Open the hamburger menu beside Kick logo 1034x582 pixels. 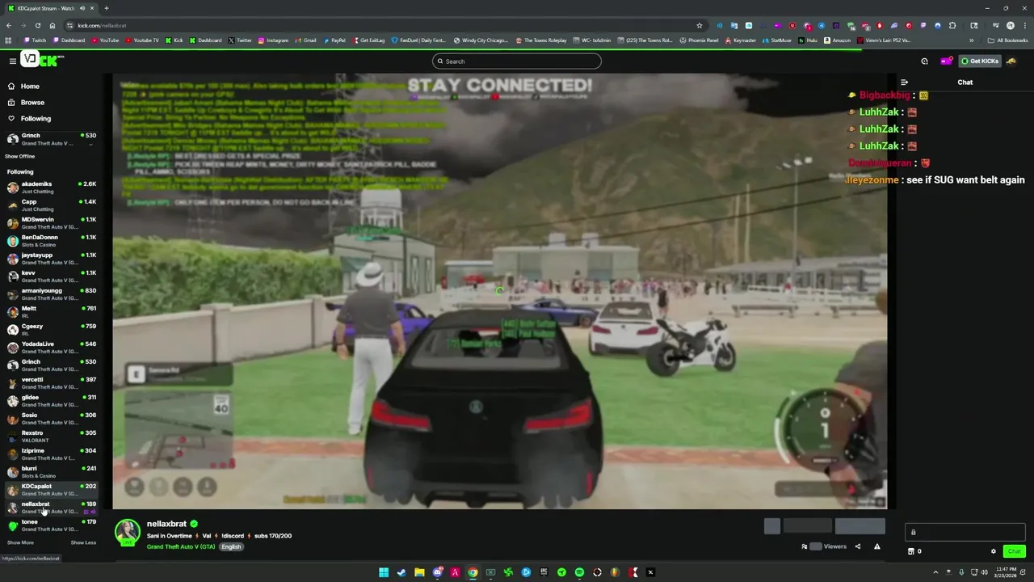click(12, 61)
